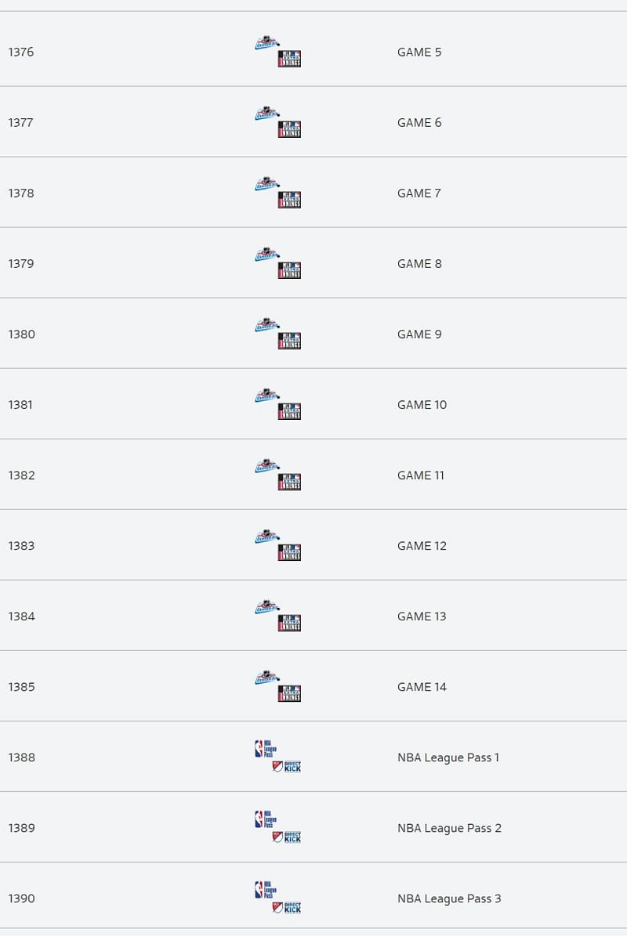Choose channel number 1385
This screenshot has width=627, height=940.
pos(21,687)
